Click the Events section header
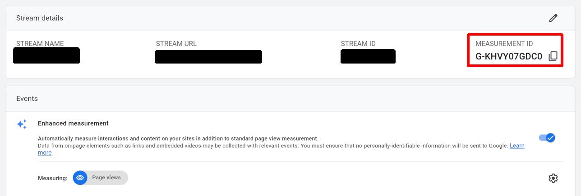Image resolution: width=581 pixels, height=196 pixels. (x=27, y=98)
